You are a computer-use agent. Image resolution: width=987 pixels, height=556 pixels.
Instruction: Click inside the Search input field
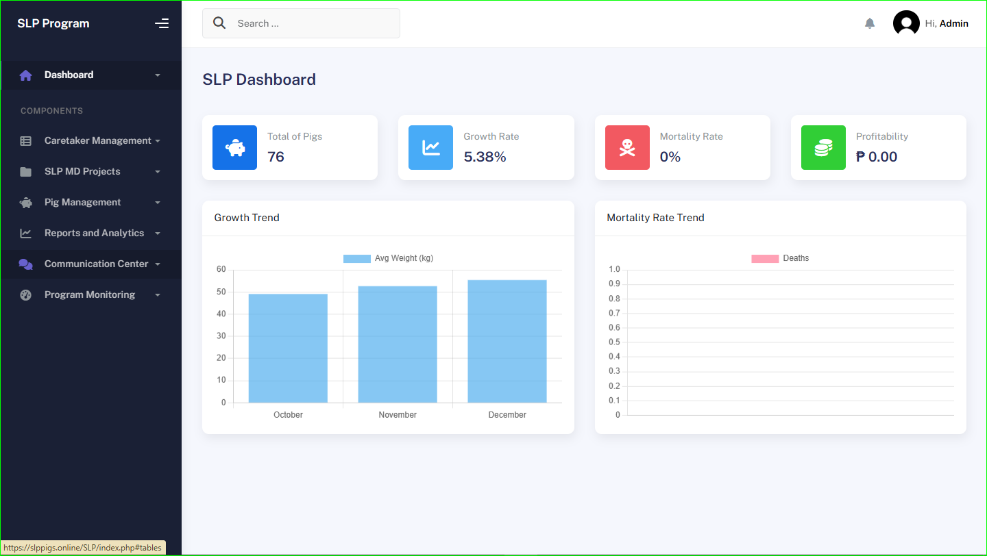313,23
